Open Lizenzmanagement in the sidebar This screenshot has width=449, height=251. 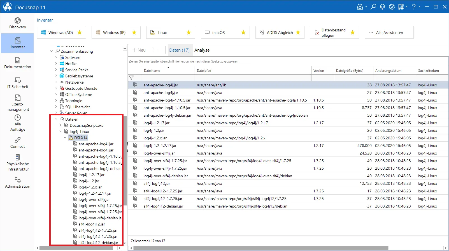(17, 103)
